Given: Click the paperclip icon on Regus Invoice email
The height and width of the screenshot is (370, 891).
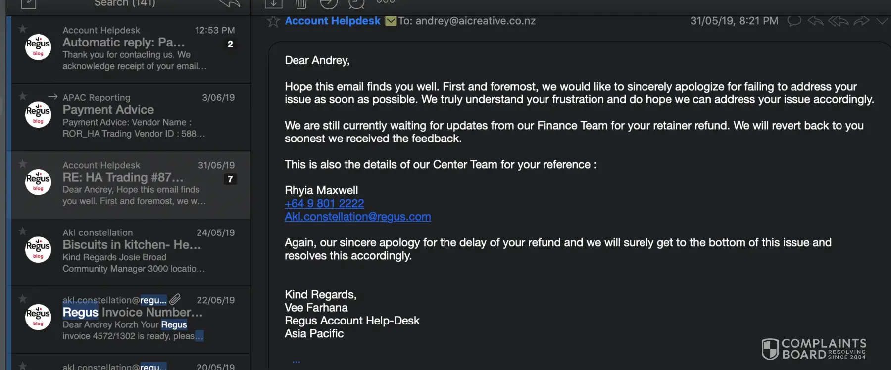Looking at the screenshot, I should pyautogui.click(x=175, y=299).
